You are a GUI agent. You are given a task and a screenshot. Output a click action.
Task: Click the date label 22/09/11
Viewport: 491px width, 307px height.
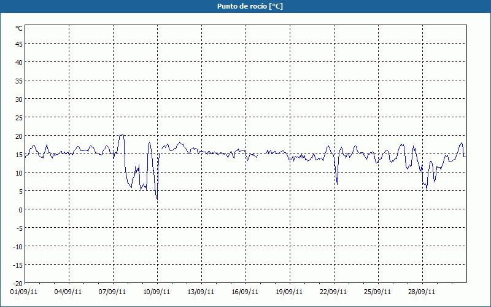point(333,292)
